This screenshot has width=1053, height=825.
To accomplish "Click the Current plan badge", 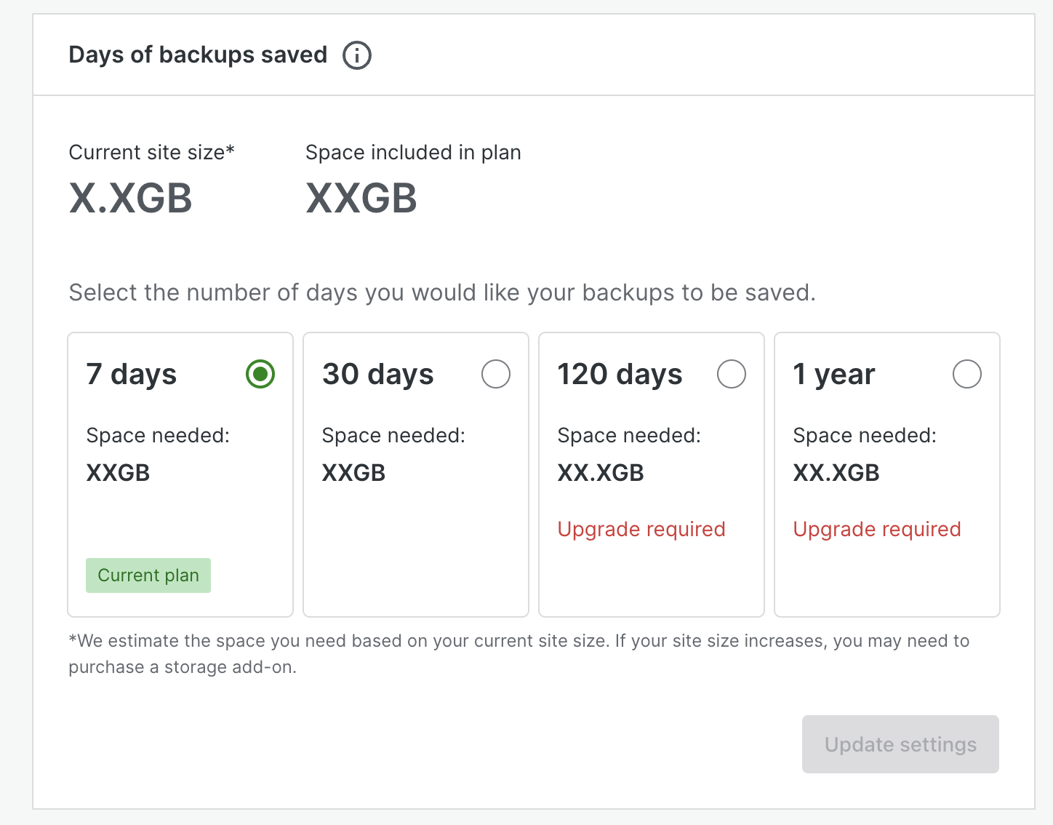I will [x=148, y=575].
